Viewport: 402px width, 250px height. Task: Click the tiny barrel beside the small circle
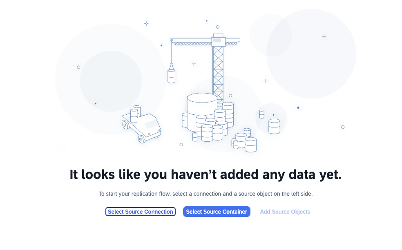(x=261, y=114)
